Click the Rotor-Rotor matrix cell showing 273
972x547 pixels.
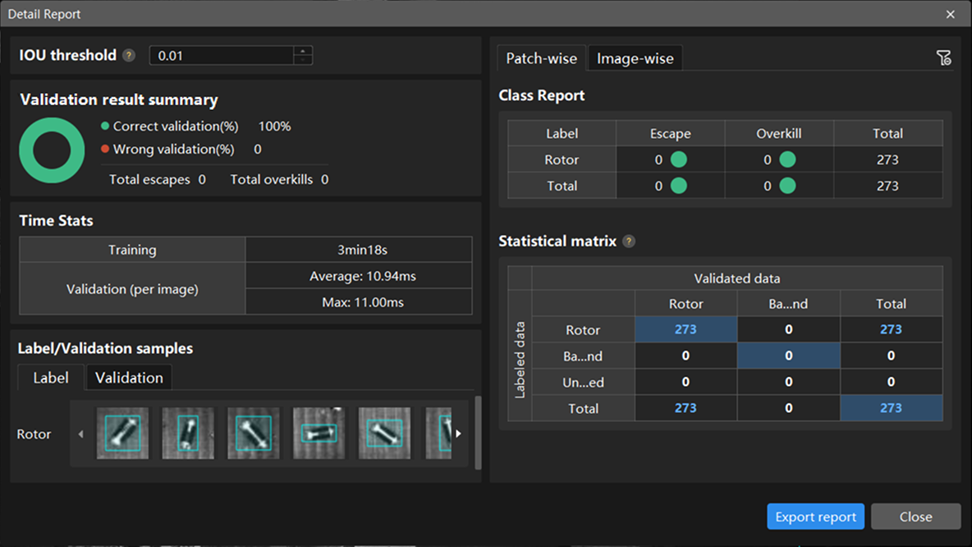tap(685, 329)
